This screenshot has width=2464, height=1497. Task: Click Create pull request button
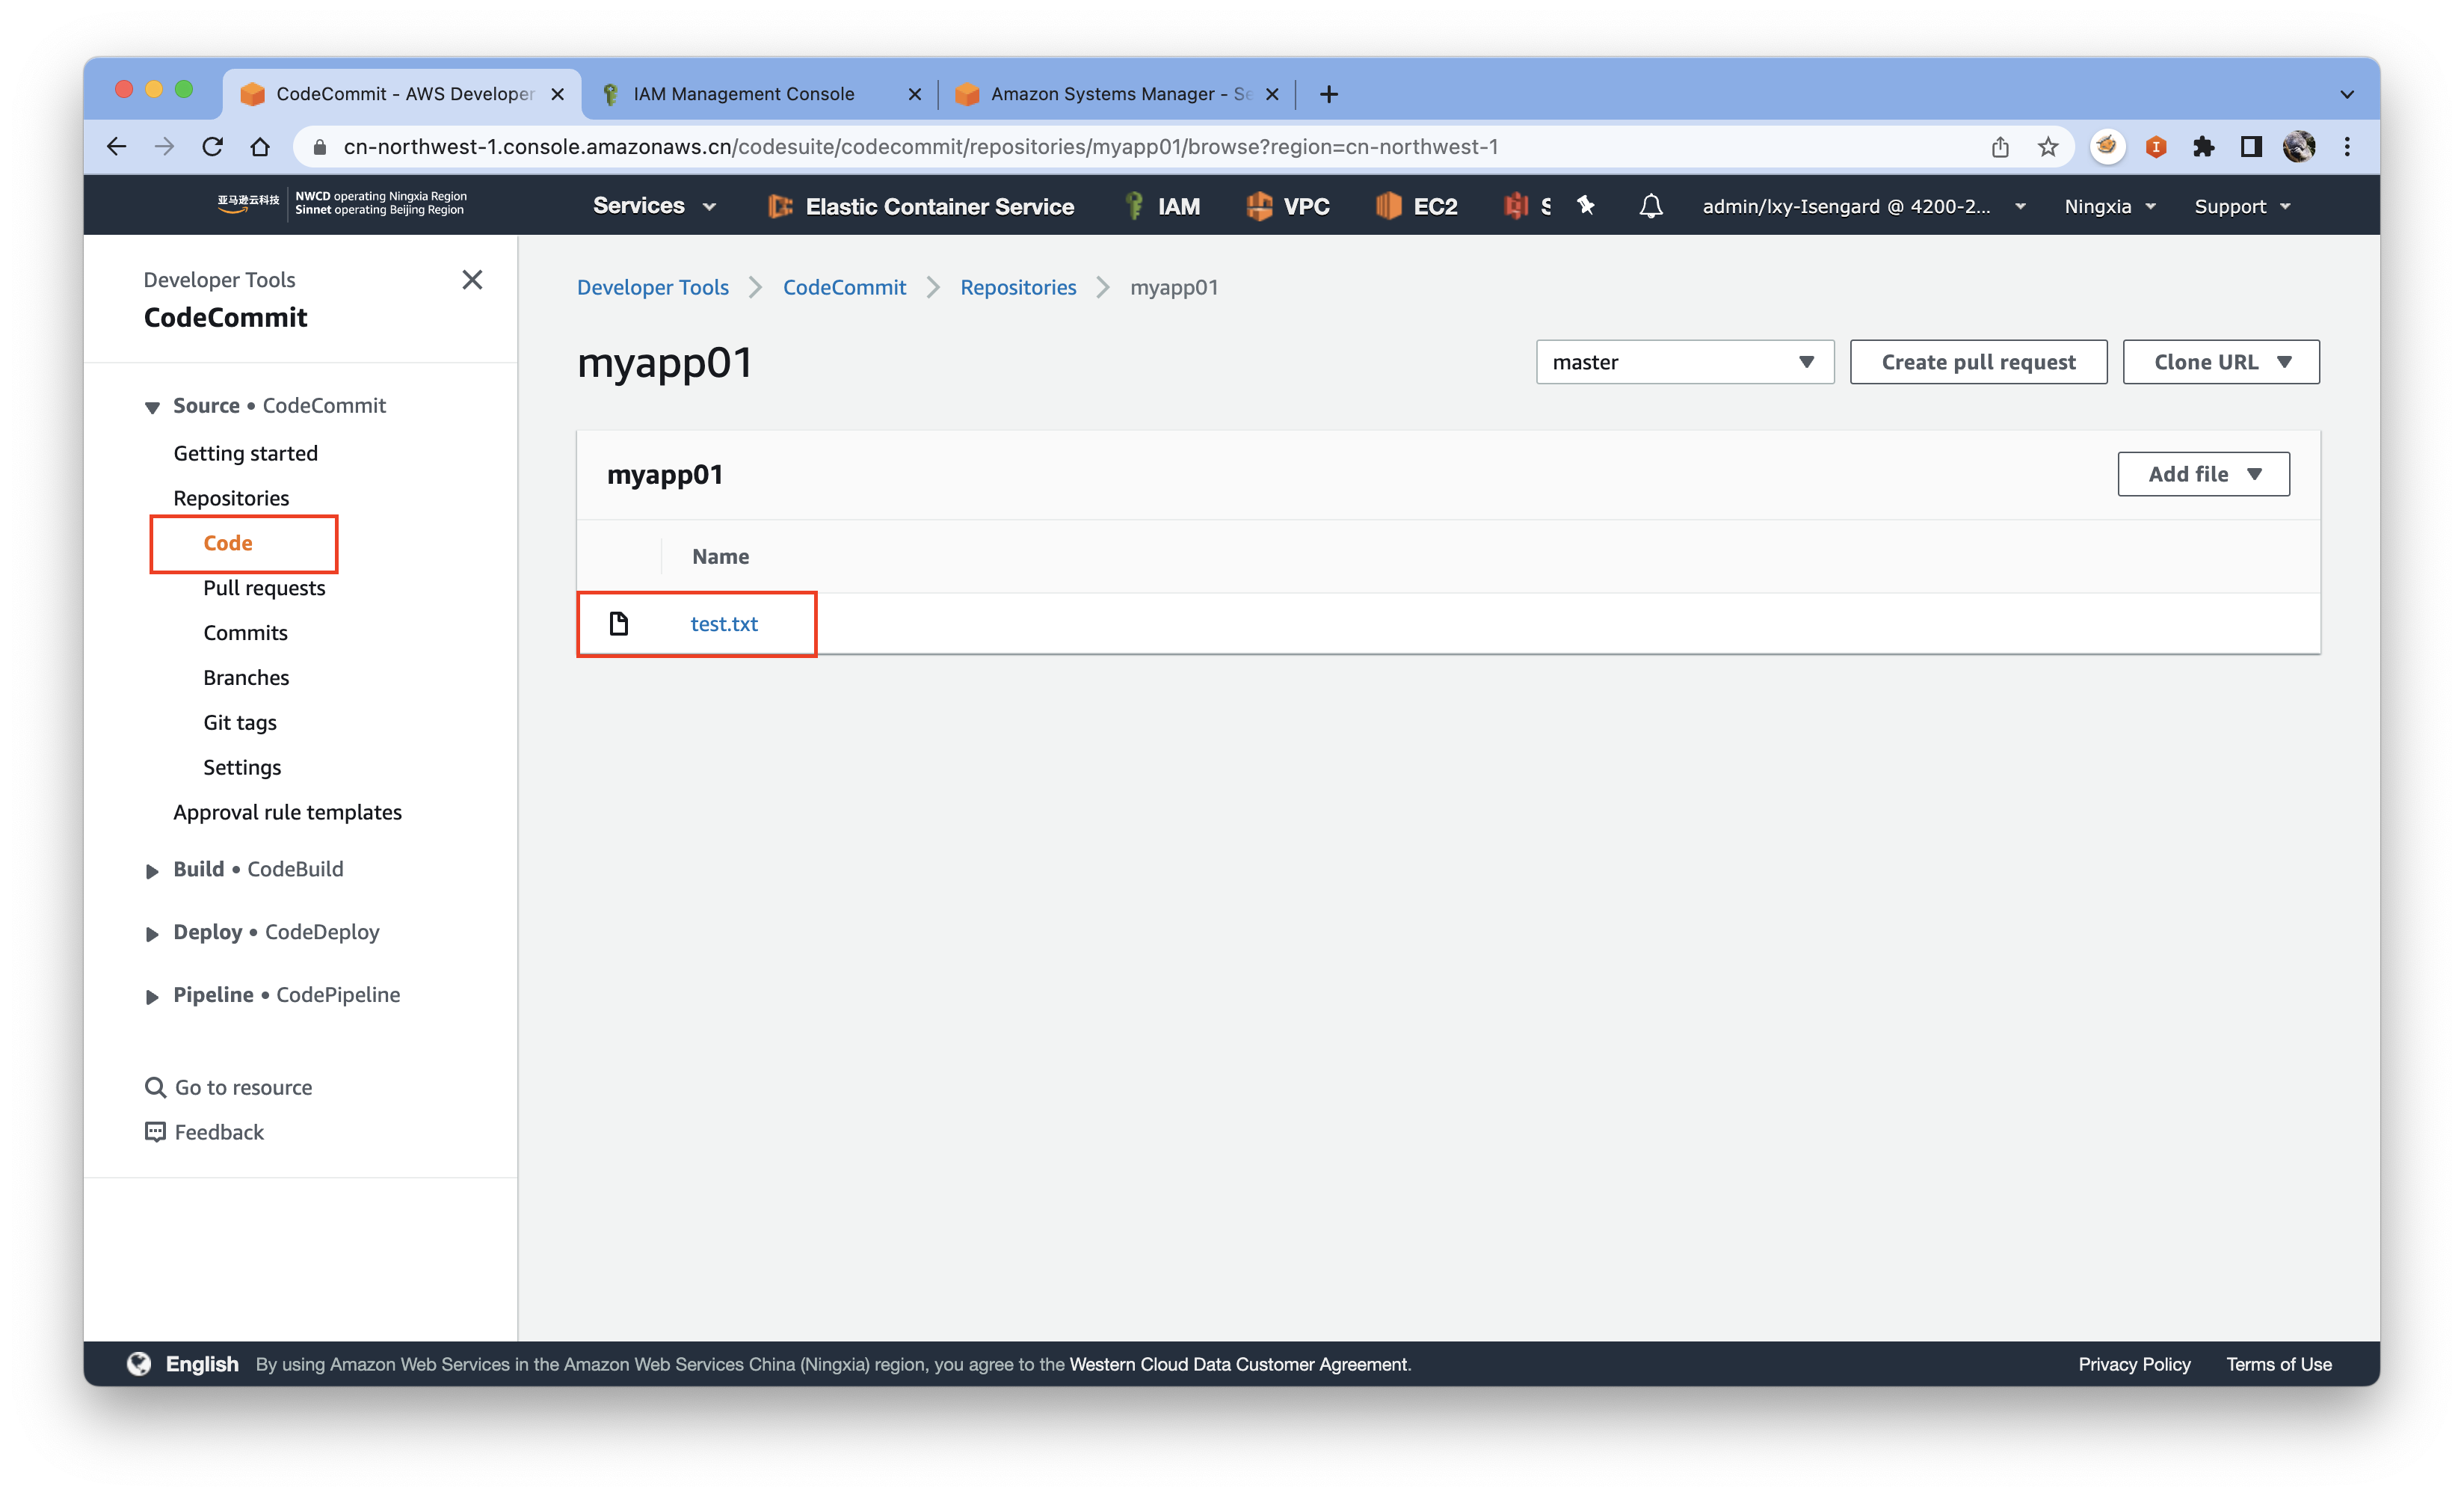point(1978,362)
